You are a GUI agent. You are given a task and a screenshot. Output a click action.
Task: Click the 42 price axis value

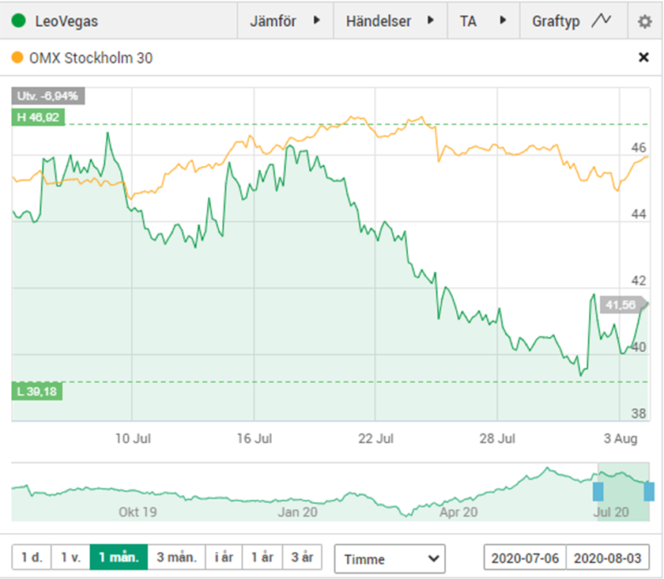point(639,280)
